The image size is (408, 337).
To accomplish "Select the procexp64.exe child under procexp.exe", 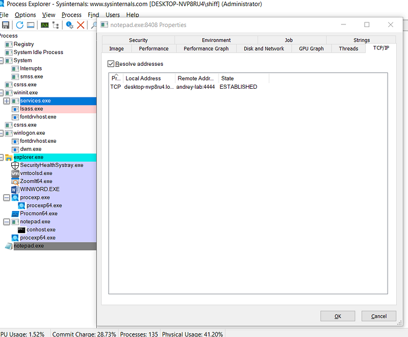I will tap(44, 205).
